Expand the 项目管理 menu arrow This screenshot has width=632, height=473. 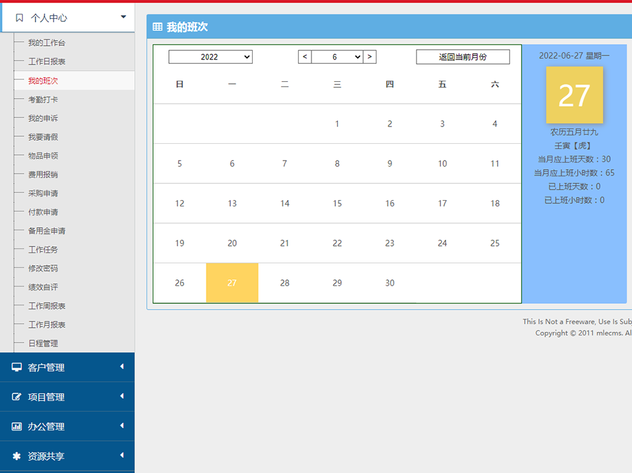(122, 396)
